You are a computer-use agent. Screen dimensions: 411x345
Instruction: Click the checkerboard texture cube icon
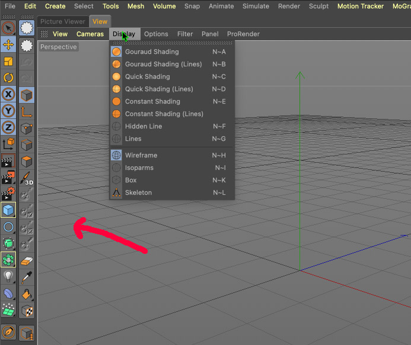tap(27, 311)
